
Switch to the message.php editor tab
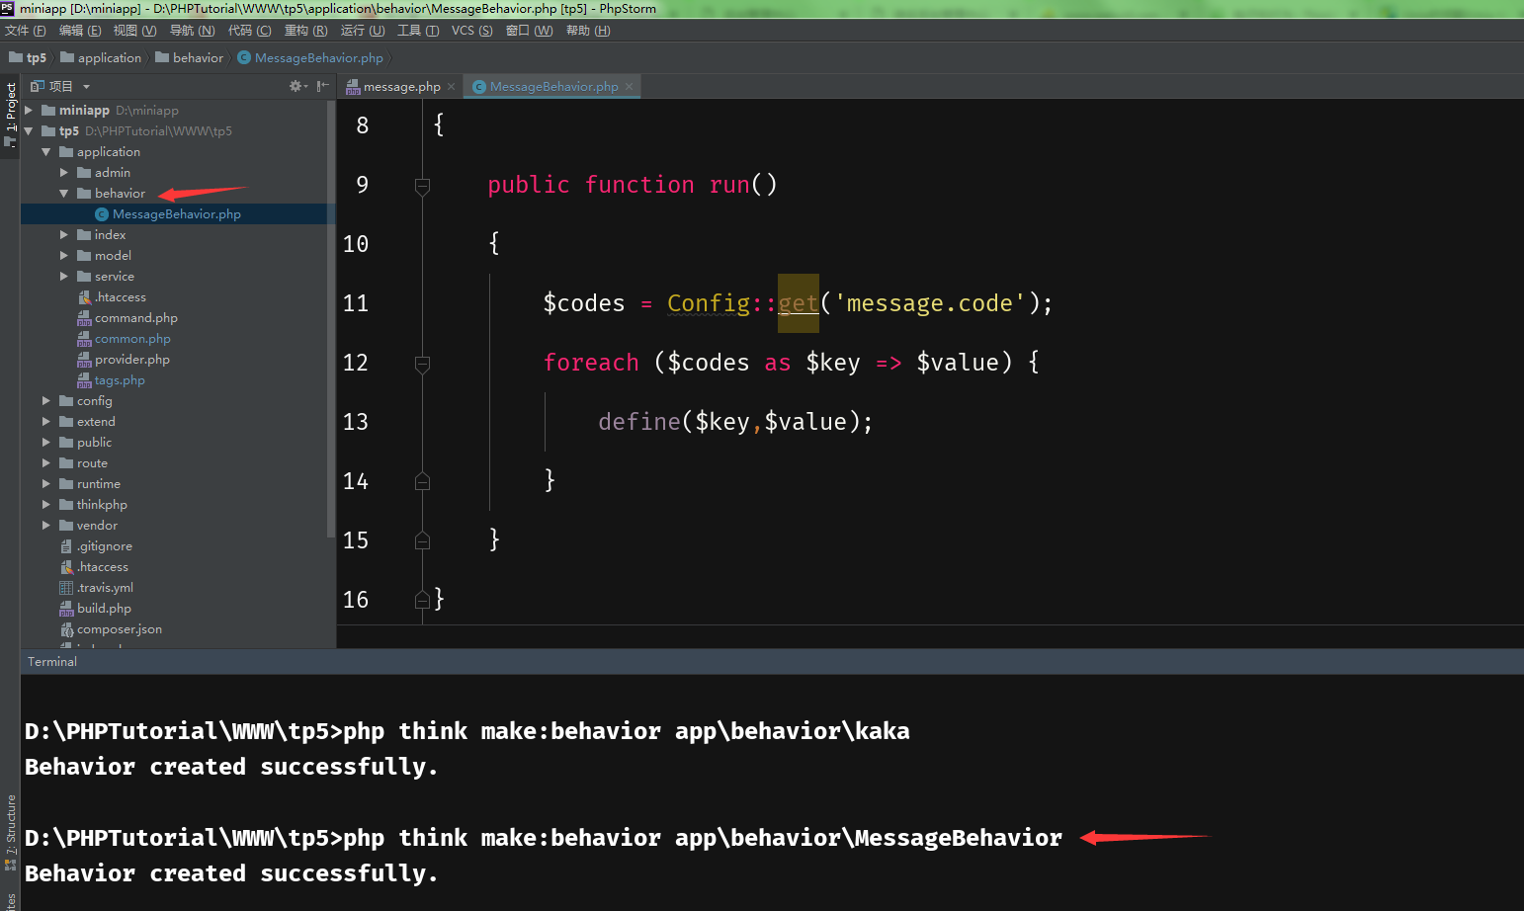pos(401,87)
